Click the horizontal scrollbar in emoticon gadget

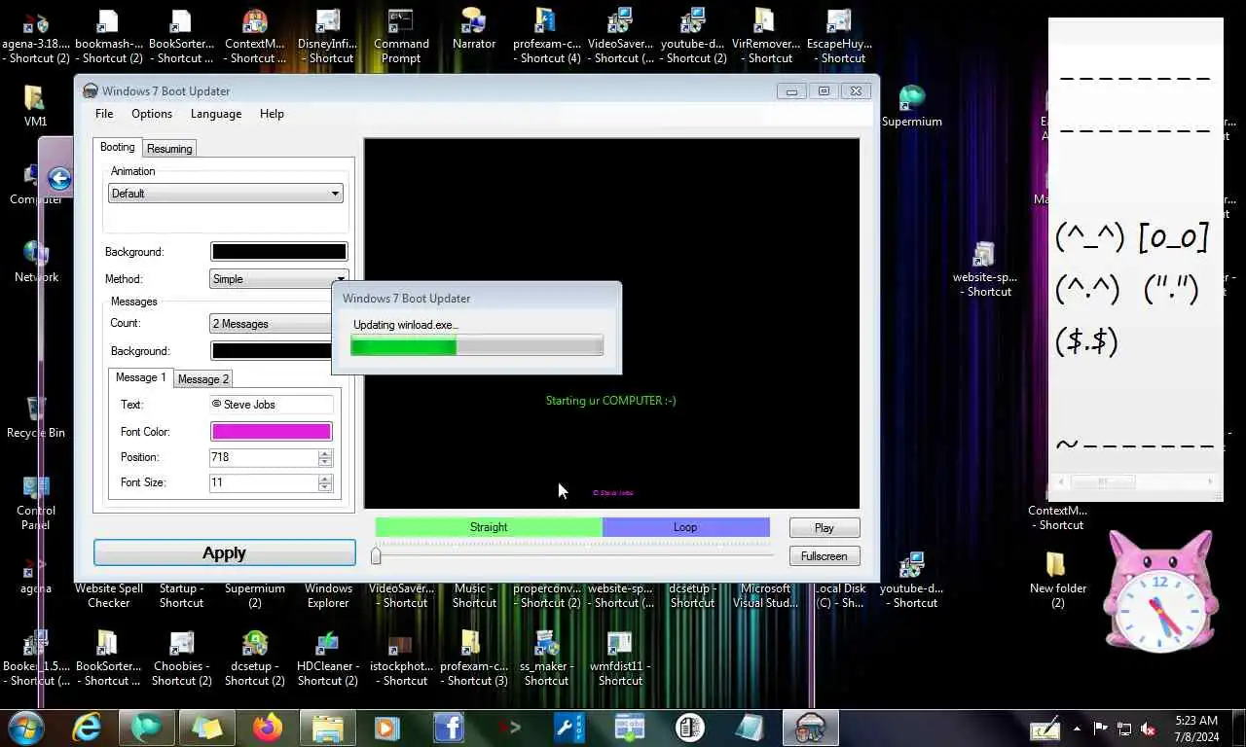tap(1135, 481)
